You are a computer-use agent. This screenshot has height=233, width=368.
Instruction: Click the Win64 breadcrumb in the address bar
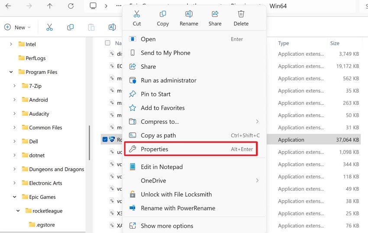pos(278,6)
